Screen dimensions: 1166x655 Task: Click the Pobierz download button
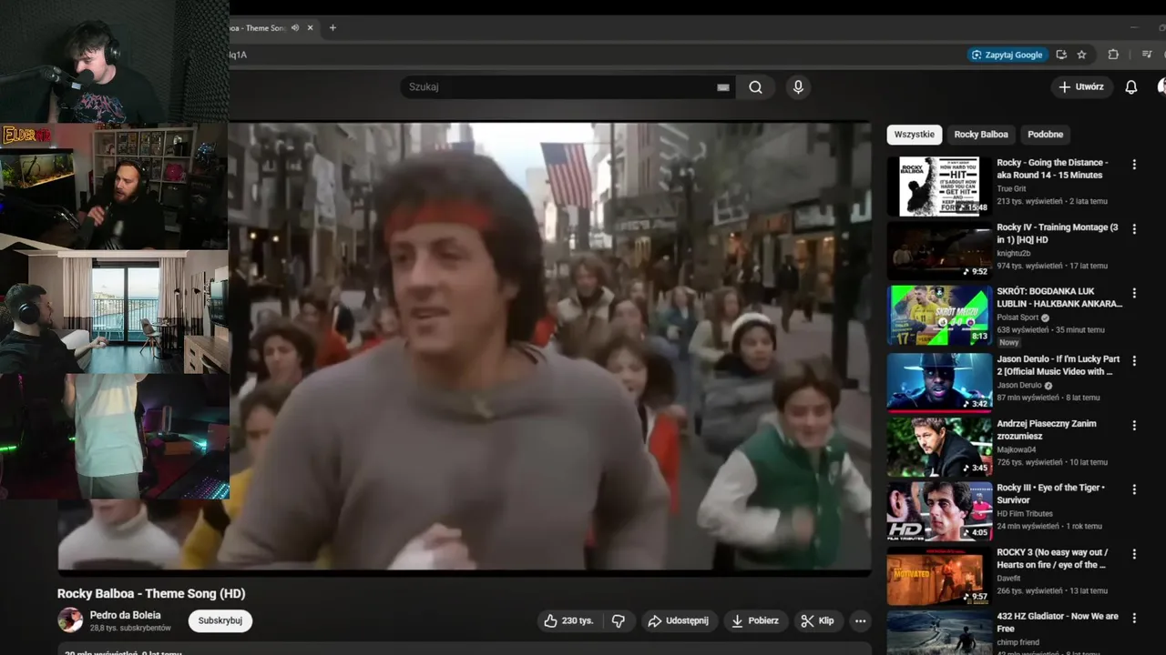(x=755, y=620)
